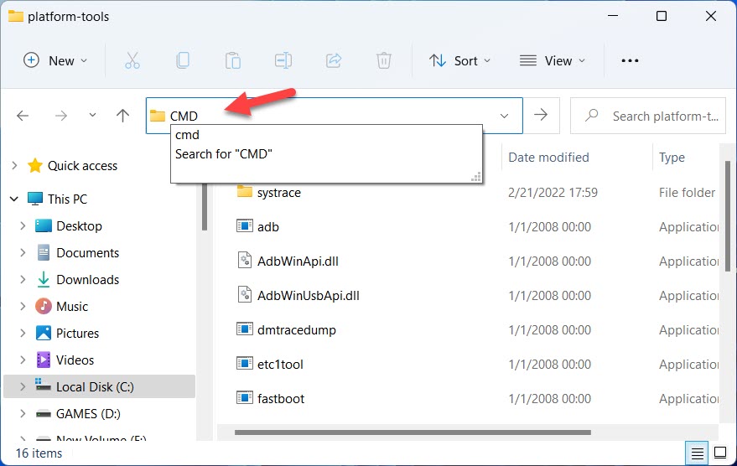Open Local Disk (C:) in navigation pane

[95, 386]
